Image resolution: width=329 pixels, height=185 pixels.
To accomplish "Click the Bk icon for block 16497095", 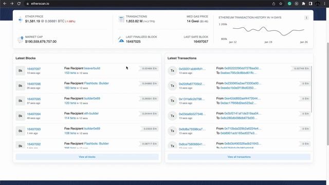I will pyautogui.click(x=21, y=101).
